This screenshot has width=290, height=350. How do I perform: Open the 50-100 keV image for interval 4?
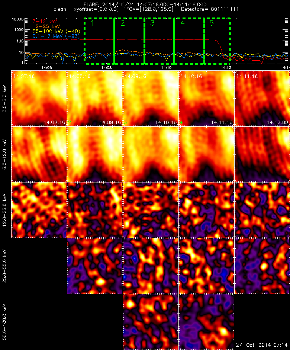[206, 322]
